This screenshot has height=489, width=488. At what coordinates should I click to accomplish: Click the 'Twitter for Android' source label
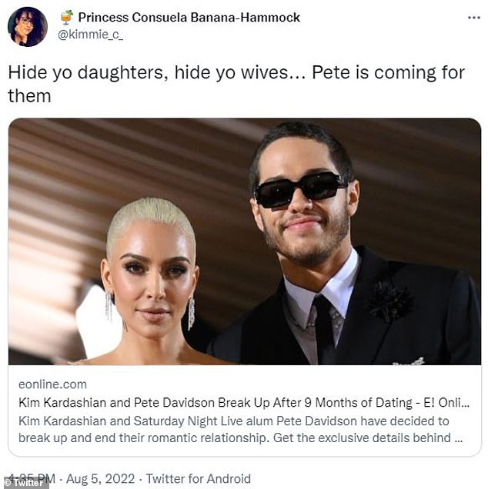pos(199,479)
